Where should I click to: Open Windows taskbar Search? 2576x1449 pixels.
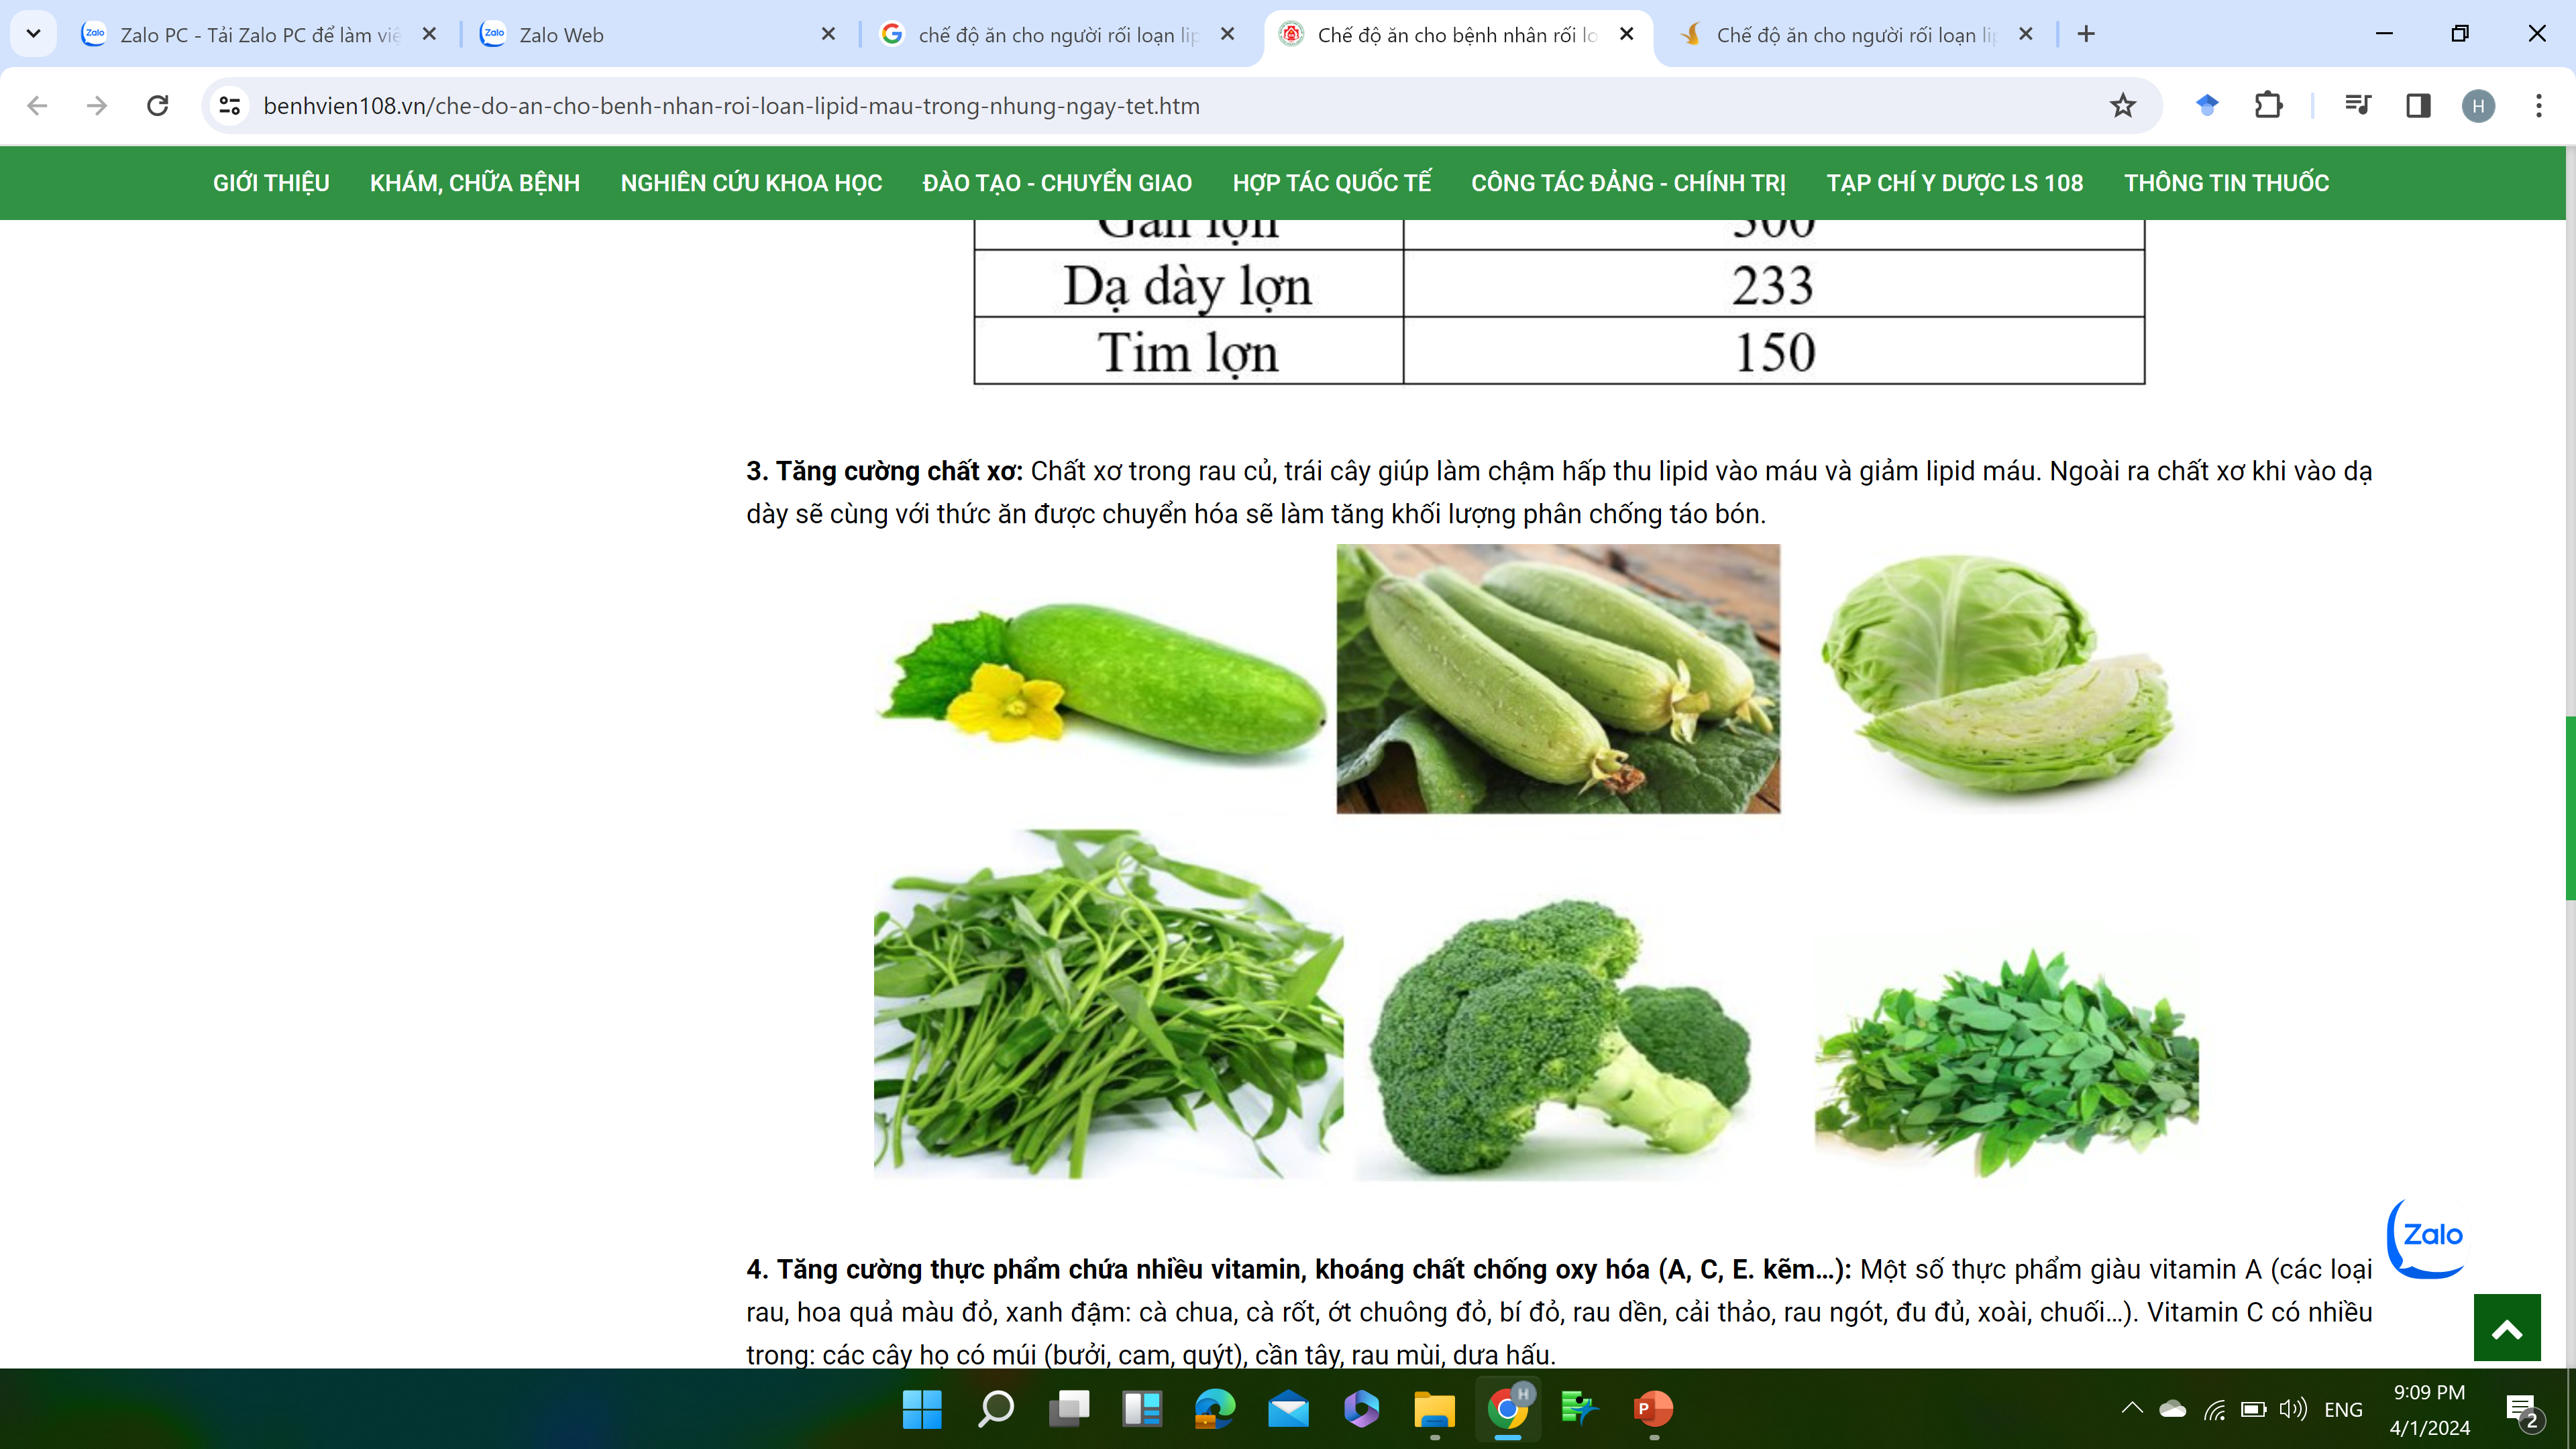(x=995, y=1409)
